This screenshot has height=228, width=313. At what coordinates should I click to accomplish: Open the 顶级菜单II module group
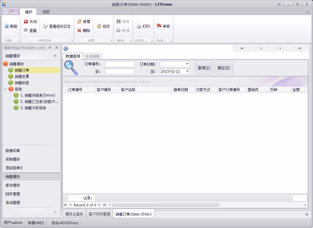click(x=31, y=168)
